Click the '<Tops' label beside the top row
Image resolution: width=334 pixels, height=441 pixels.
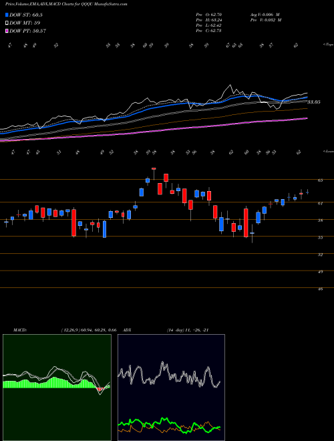pos(328,45)
